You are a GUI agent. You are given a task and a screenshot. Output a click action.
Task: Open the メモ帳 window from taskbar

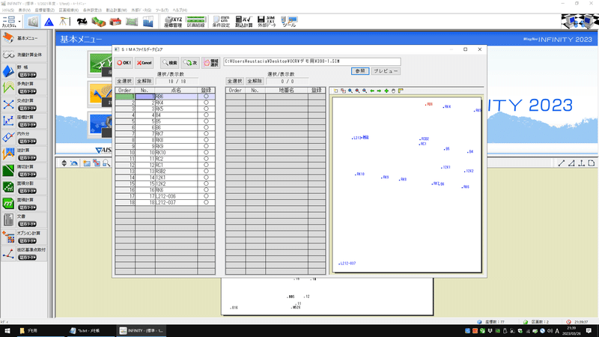89,330
